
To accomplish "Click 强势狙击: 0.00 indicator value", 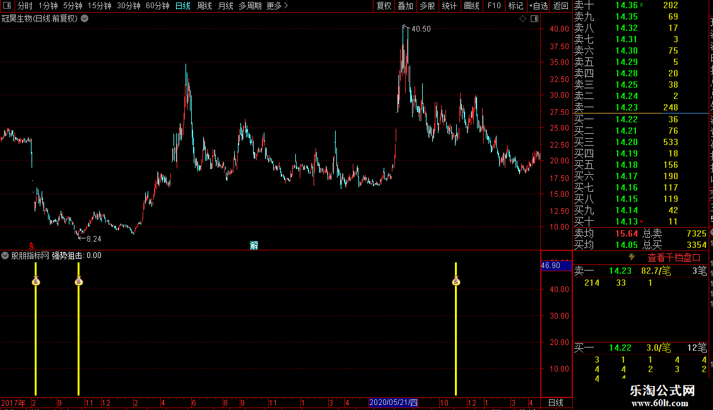I will click(x=76, y=256).
